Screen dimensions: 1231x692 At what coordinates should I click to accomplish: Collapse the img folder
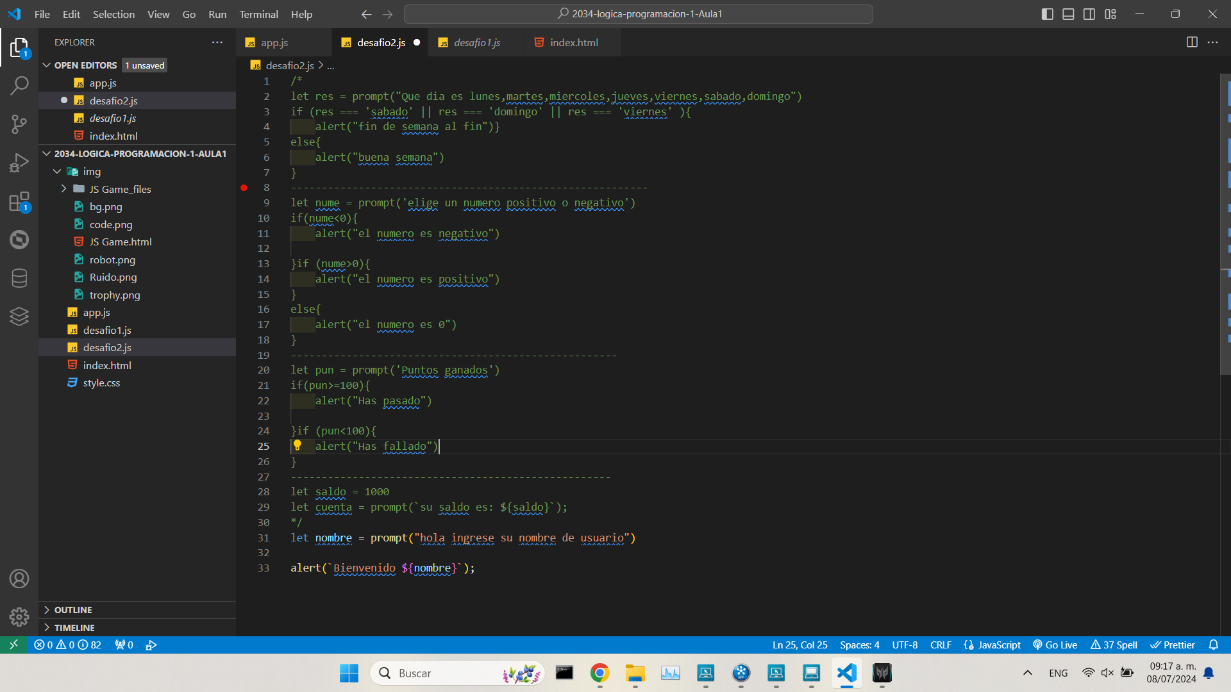[x=57, y=171]
